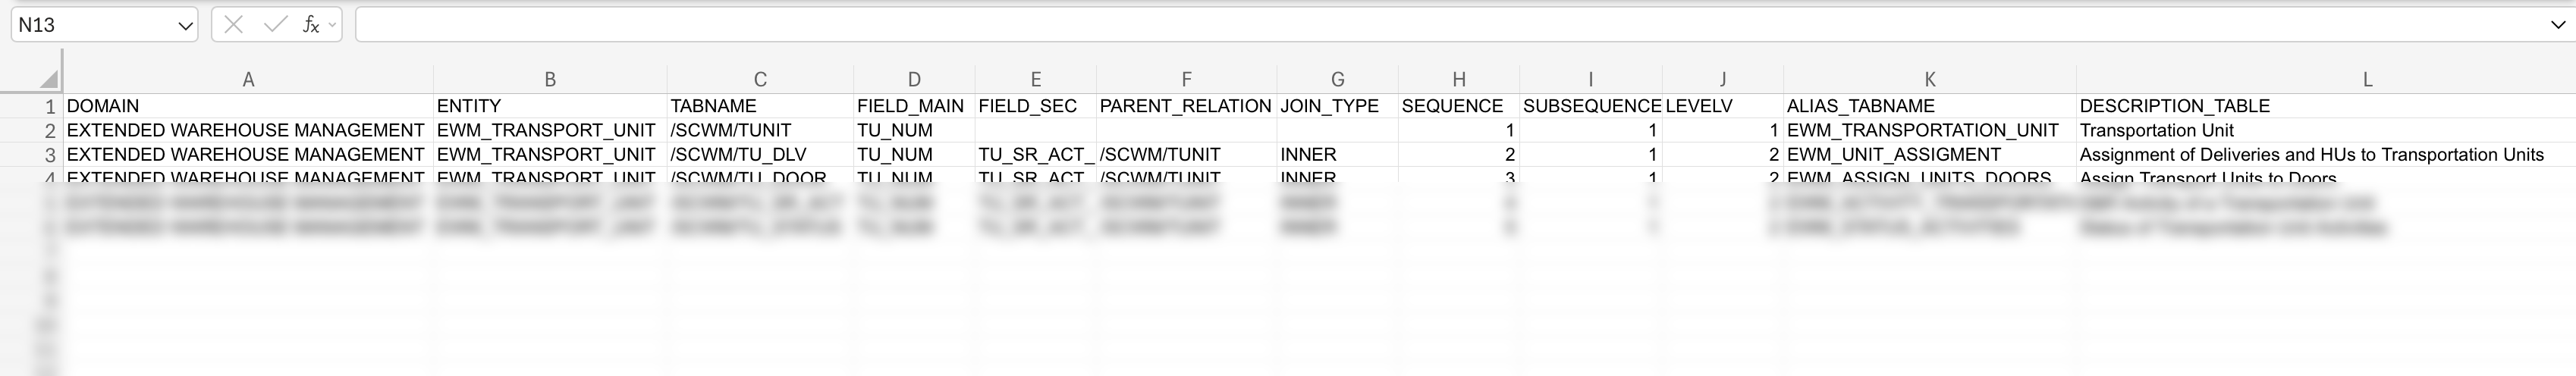Click the Enter checkmark formula icon
This screenshot has width=2576, height=376.
(x=275, y=25)
